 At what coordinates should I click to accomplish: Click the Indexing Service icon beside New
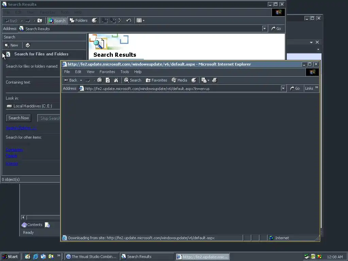(28, 45)
